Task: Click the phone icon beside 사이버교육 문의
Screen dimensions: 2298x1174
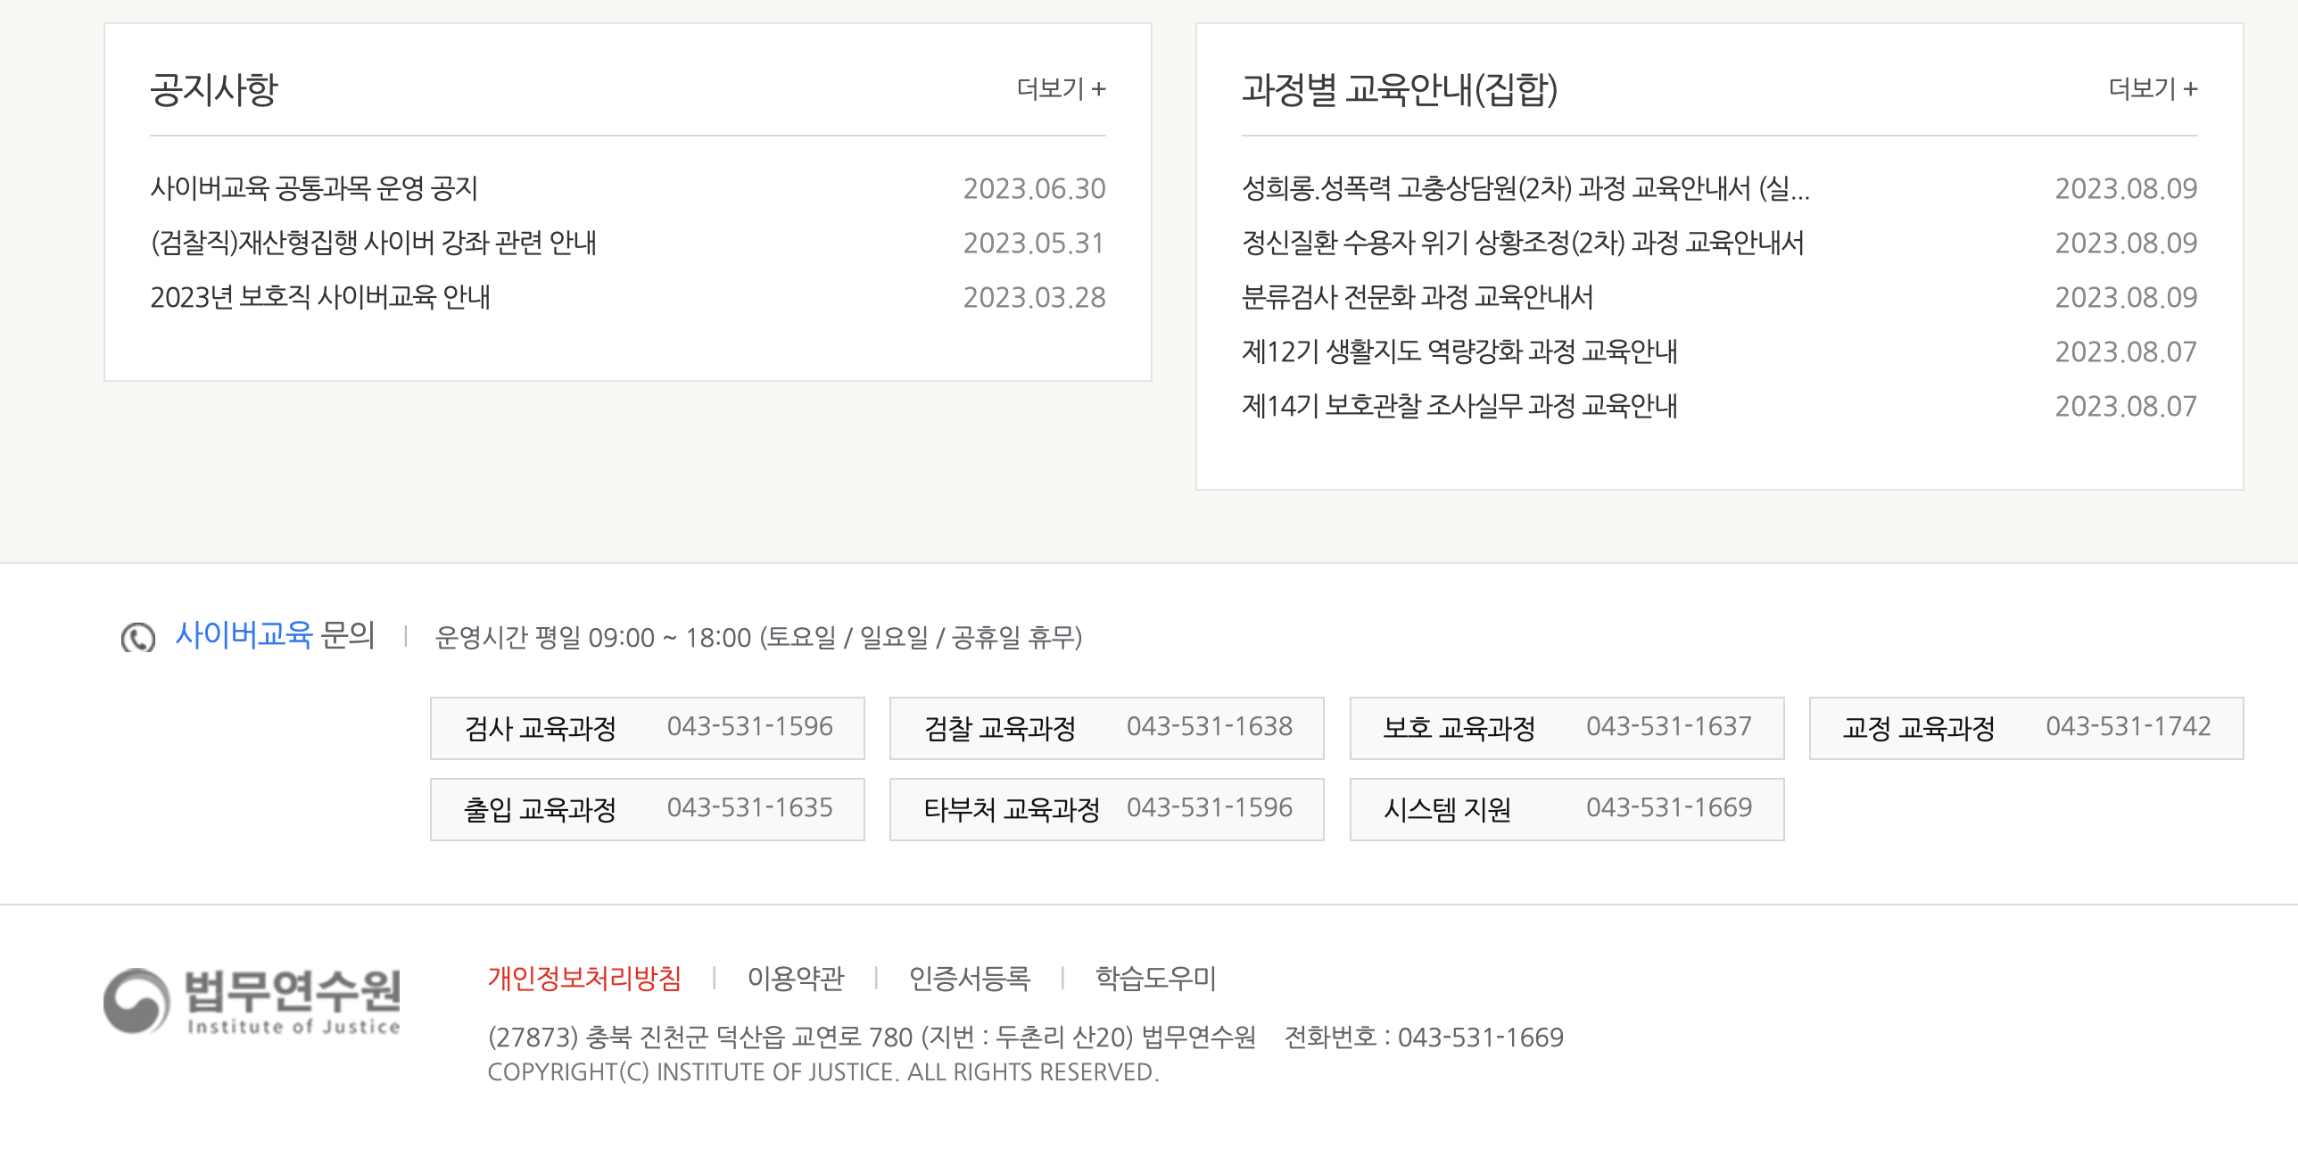Action: point(138,637)
